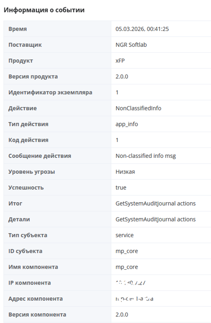Screen dimensions: 211x323
Task: Click the true value of Успешность
Action: (121, 188)
